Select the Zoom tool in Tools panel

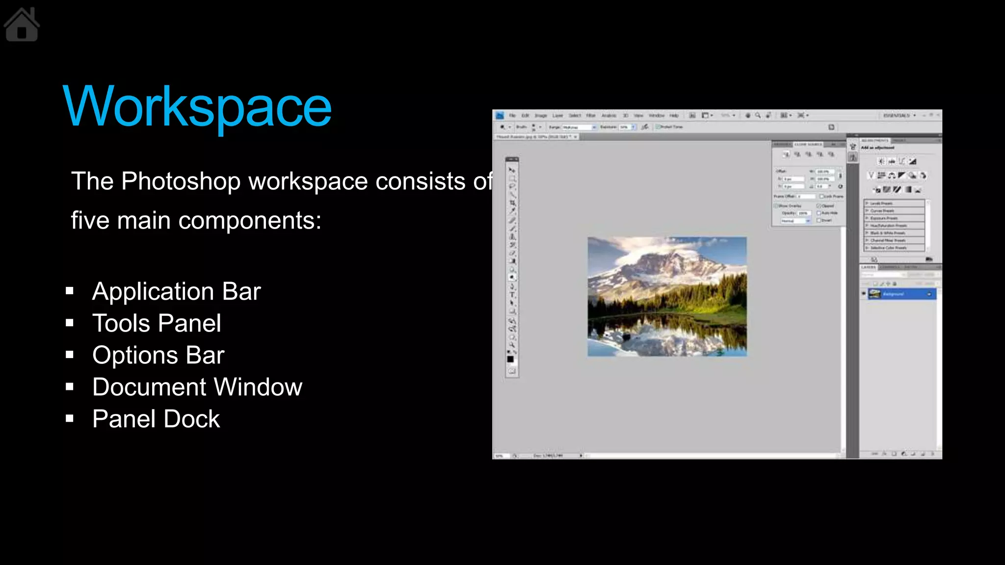(512, 345)
